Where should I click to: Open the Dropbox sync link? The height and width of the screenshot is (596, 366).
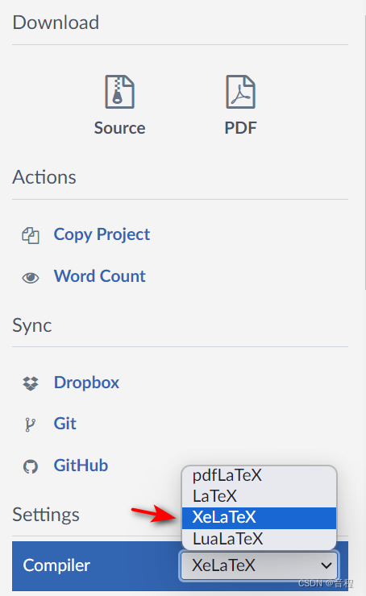tap(86, 383)
